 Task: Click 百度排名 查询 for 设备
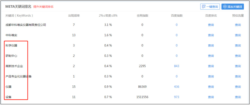(x=211, y=97)
